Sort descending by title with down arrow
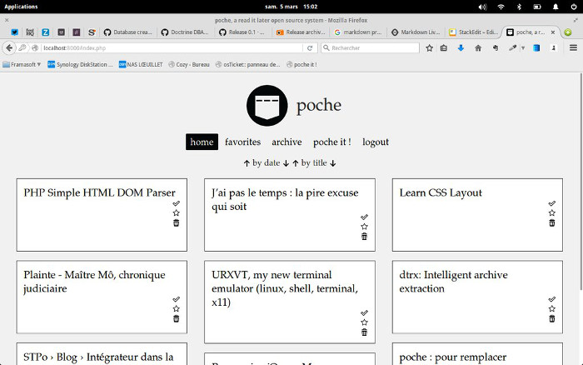The width and height of the screenshot is (583, 365). click(332, 163)
